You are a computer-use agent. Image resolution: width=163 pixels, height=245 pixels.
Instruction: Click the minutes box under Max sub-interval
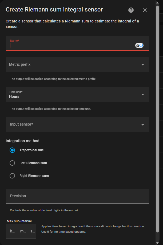pyautogui.click(x=22, y=231)
